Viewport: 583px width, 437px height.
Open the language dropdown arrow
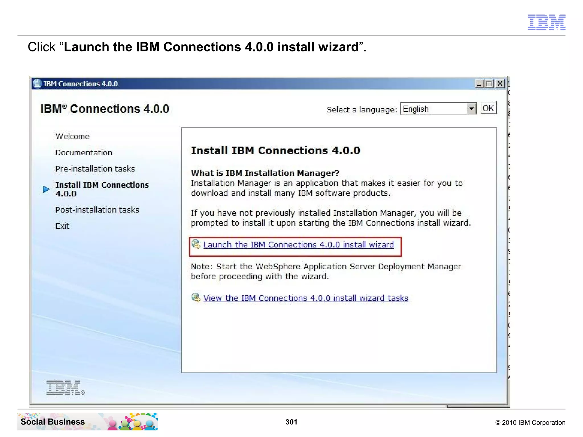(471, 109)
